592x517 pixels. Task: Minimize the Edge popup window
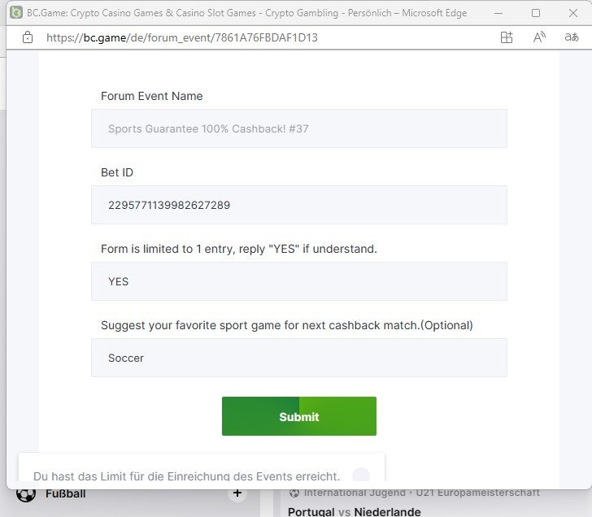click(498, 13)
